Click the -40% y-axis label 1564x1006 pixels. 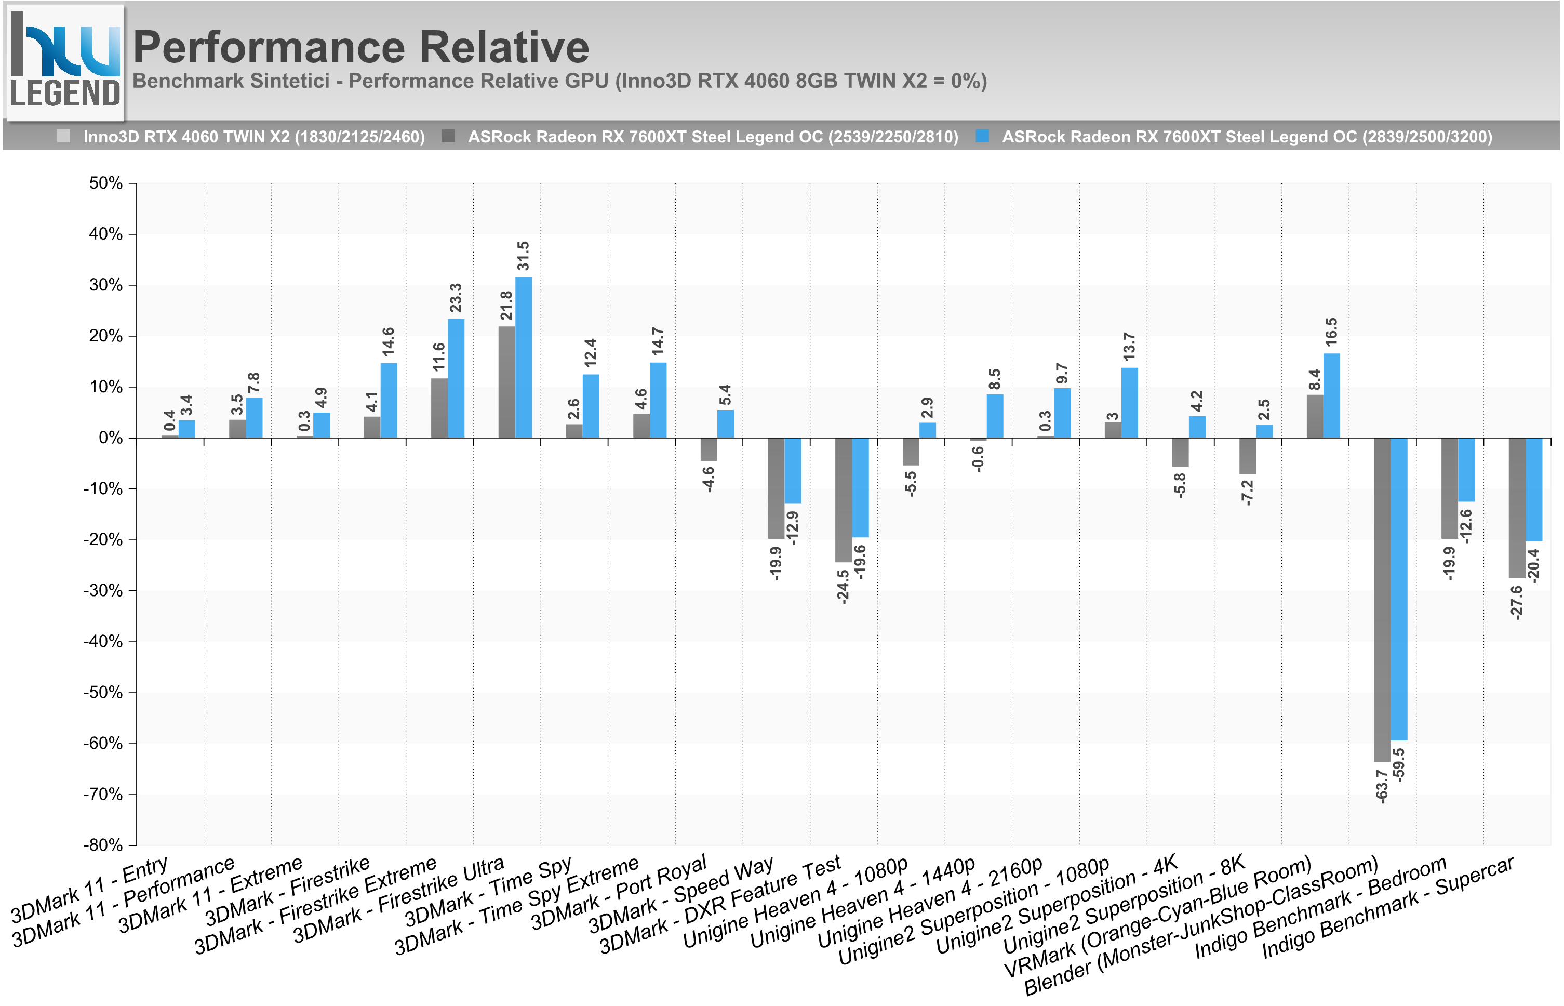(x=102, y=642)
